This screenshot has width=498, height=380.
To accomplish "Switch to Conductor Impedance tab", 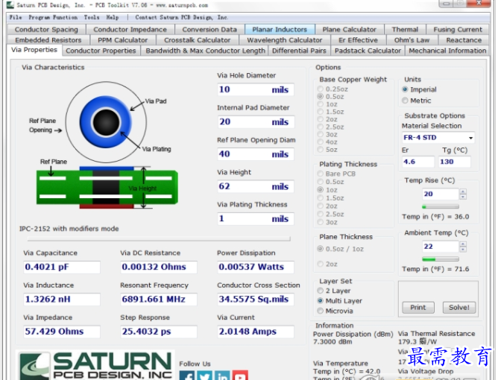I will [x=130, y=30].
